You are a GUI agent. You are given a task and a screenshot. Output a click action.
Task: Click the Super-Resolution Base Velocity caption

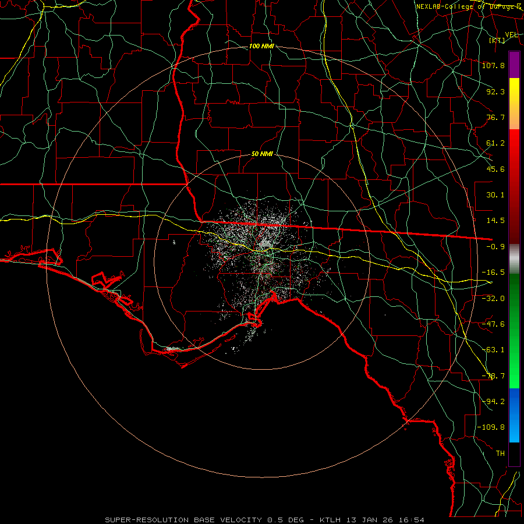point(265,520)
